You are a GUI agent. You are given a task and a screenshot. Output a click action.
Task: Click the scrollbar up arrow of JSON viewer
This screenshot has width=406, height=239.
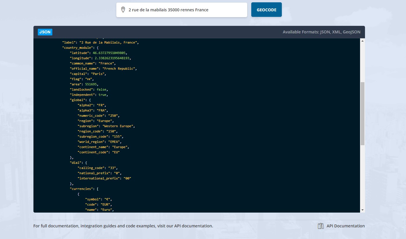[x=362, y=40]
